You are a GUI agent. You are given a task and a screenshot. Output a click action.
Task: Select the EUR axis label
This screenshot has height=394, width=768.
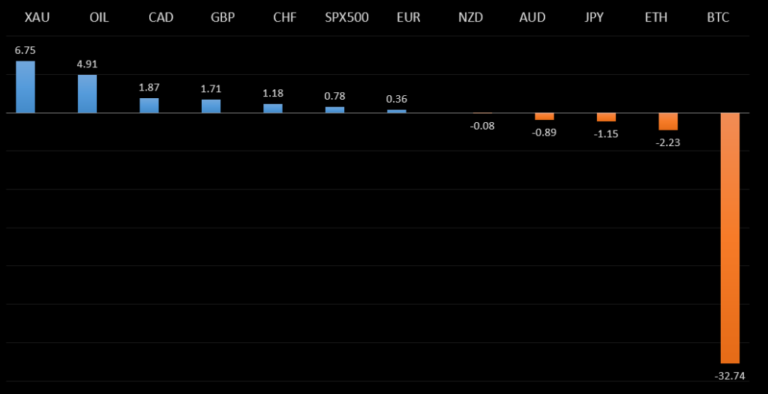point(408,17)
